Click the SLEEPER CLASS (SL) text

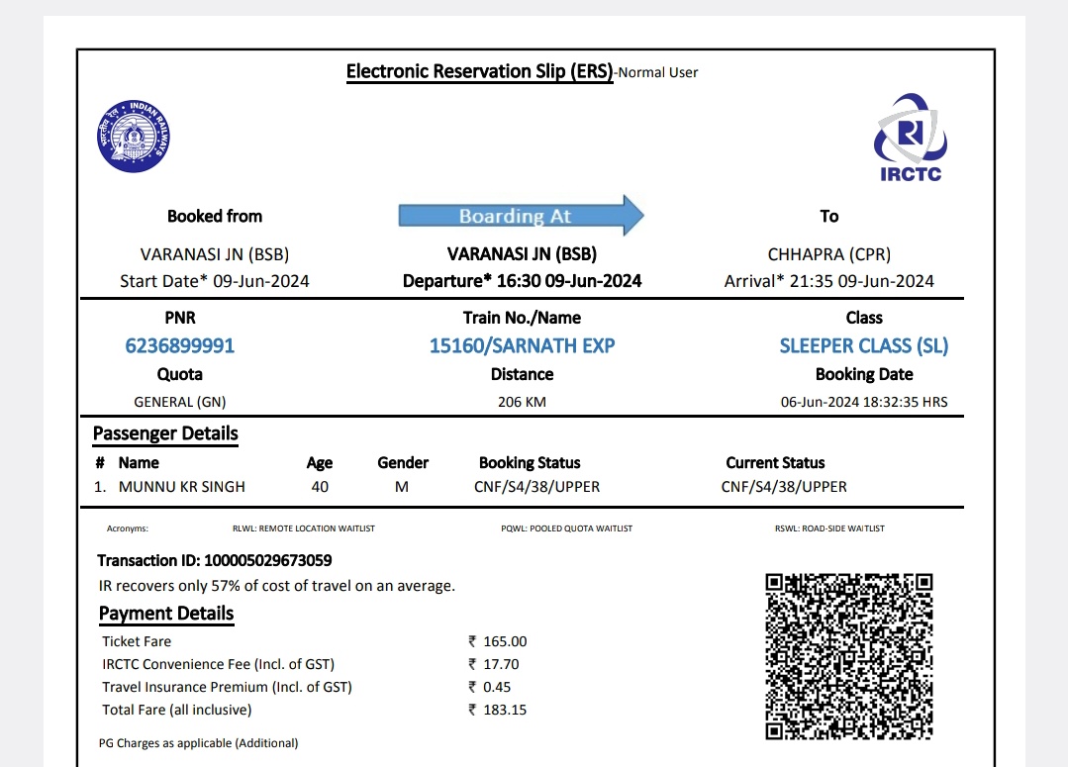coord(864,346)
